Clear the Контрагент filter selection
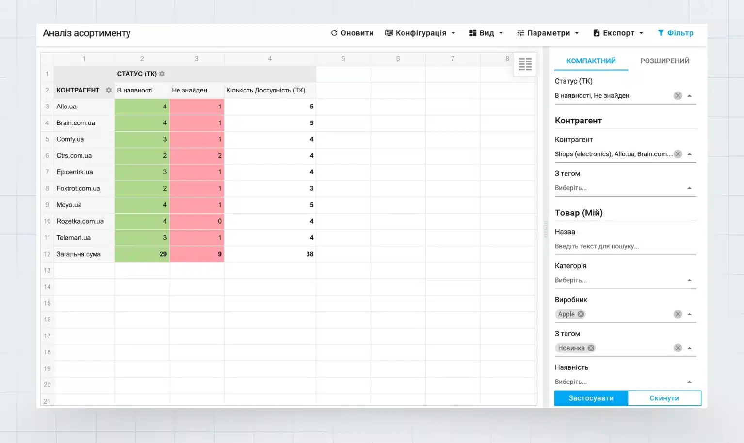The height and width of the screenshot is (443, 744). click(678, 154)
